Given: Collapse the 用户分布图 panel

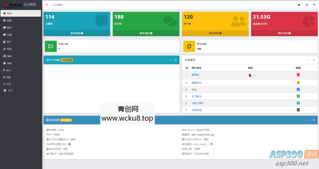Looking at the screenshot, I should tap(171, 60).
